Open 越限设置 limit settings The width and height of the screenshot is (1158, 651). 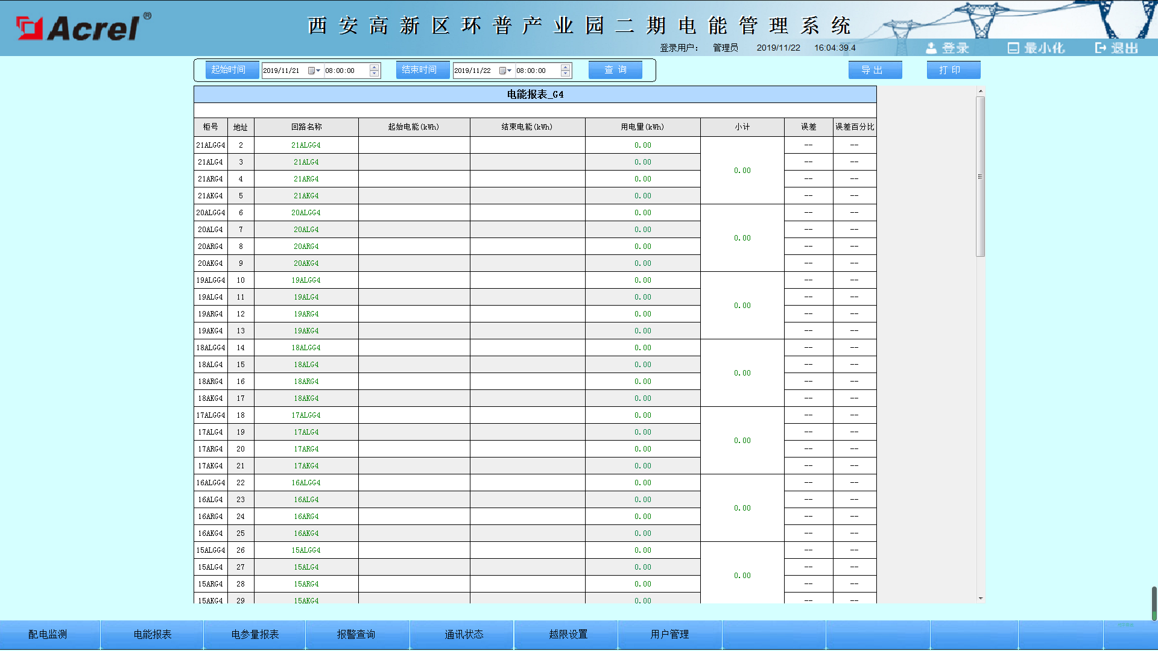click(x=565, y=634)
